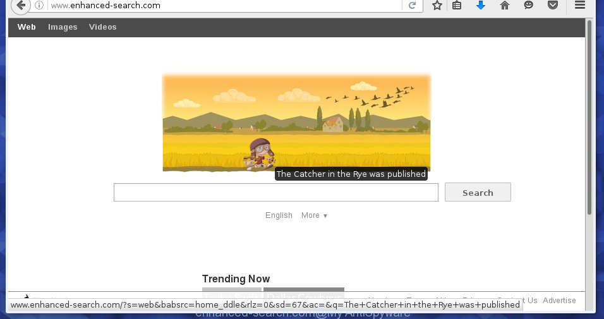Open the chat smiley icon in toolbar
The width and height of the screenshot is (604, 319).
(x=528, y=5)
